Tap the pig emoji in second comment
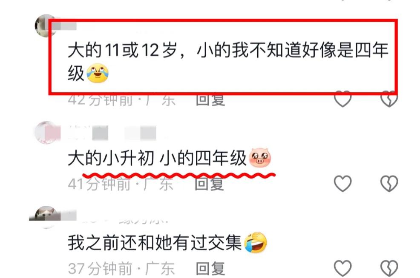The width and height of the screenshot is (420, 278). 260,158
